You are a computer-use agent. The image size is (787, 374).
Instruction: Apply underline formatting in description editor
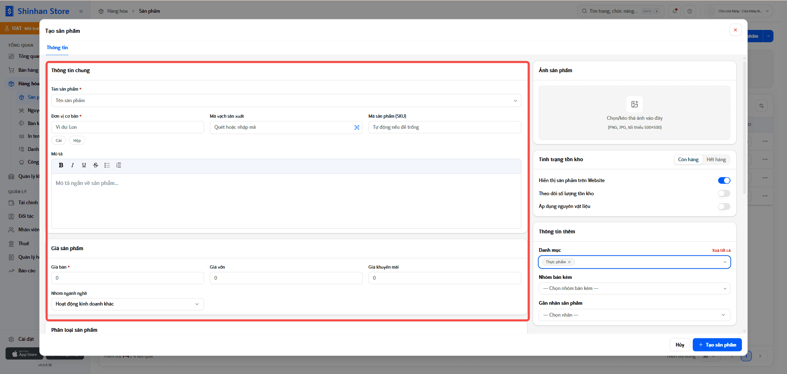[x=84, y=165]
